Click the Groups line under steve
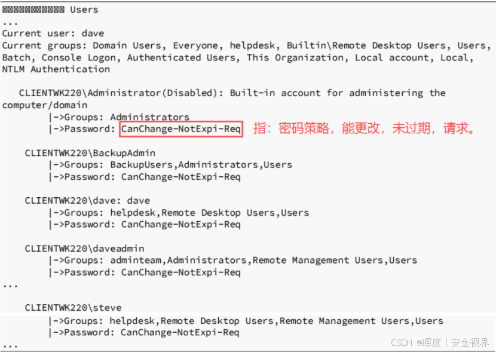 point(246,321)
